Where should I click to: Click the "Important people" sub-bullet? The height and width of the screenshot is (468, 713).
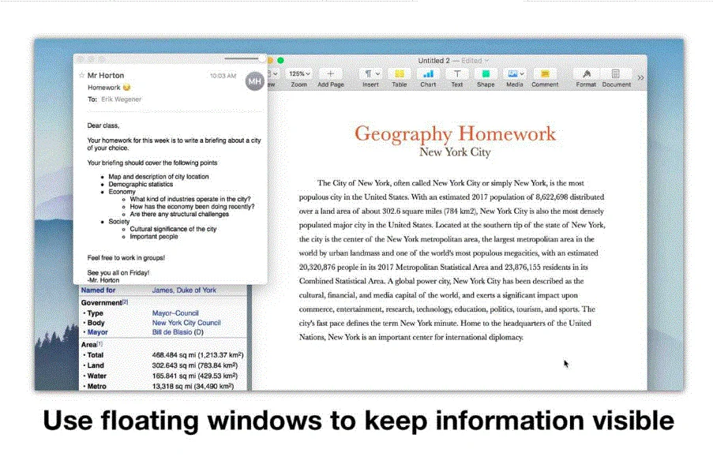tap(154, 236)
